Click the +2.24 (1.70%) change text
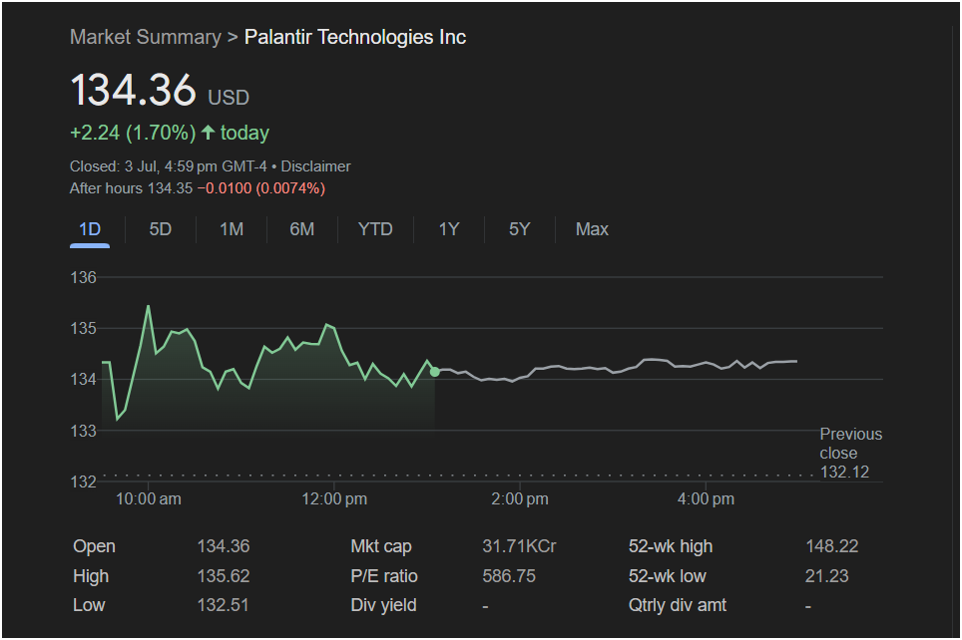This screenshot has width=962, height=640. (x=133, y=133)
